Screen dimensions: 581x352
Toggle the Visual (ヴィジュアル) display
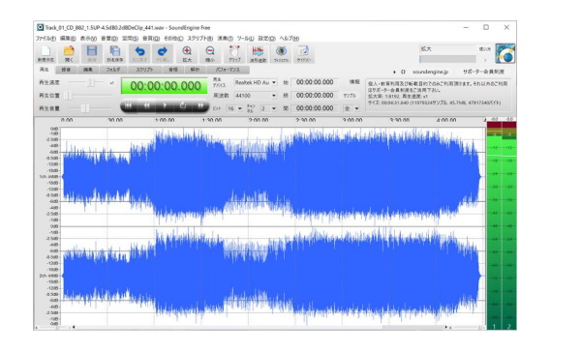281,53
